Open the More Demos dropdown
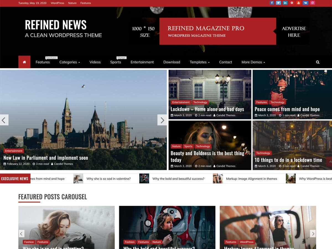The image size is (332, 249). tap(253, 62)
